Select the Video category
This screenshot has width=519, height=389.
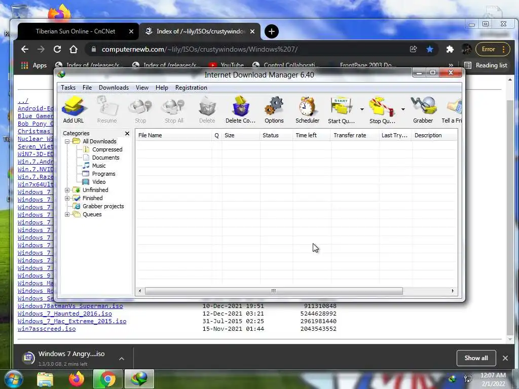tap(99, 182)
